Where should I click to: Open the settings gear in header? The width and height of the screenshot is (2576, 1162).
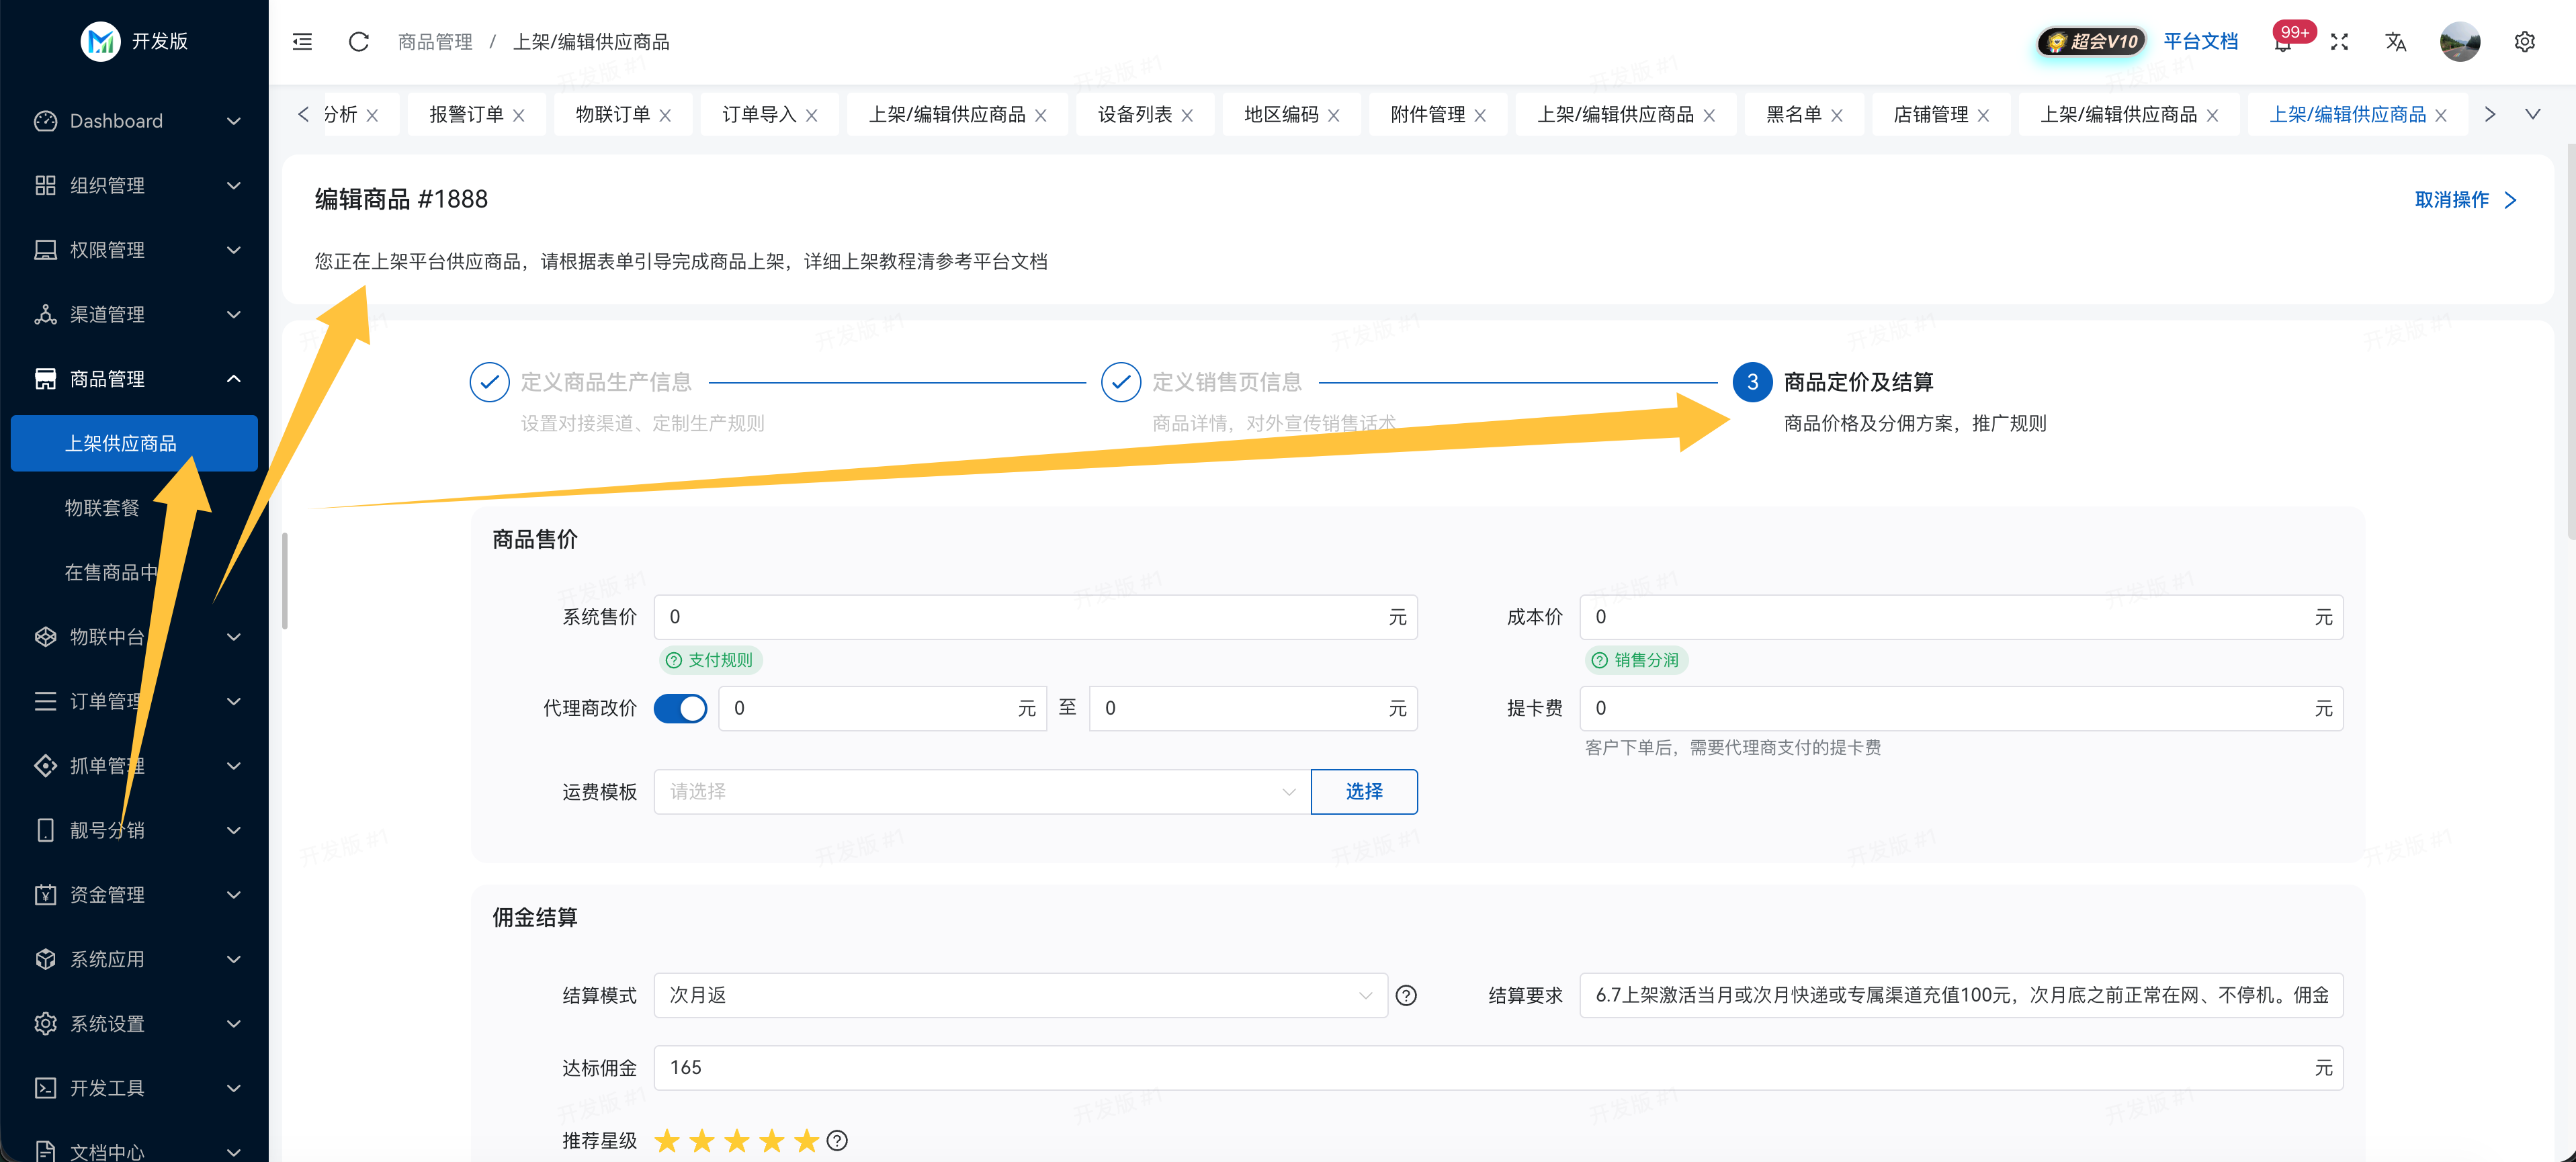coord(2524,41)
